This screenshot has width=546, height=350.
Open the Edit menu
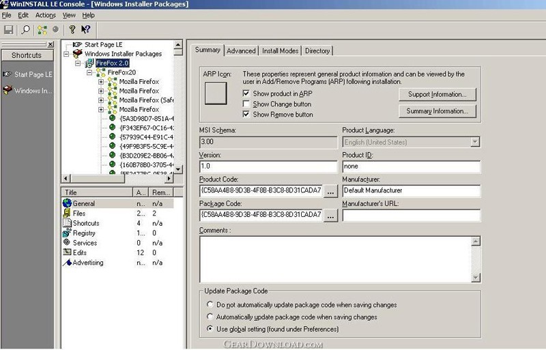point(23,15)
